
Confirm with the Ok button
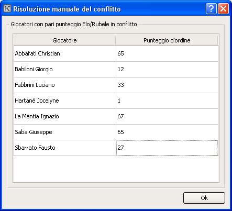(204, 198)
